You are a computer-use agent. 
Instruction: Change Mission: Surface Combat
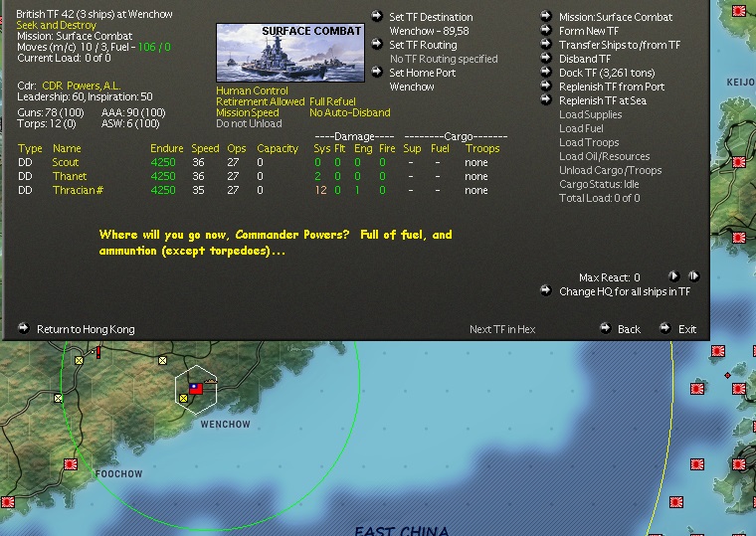(x=616, y=17)
